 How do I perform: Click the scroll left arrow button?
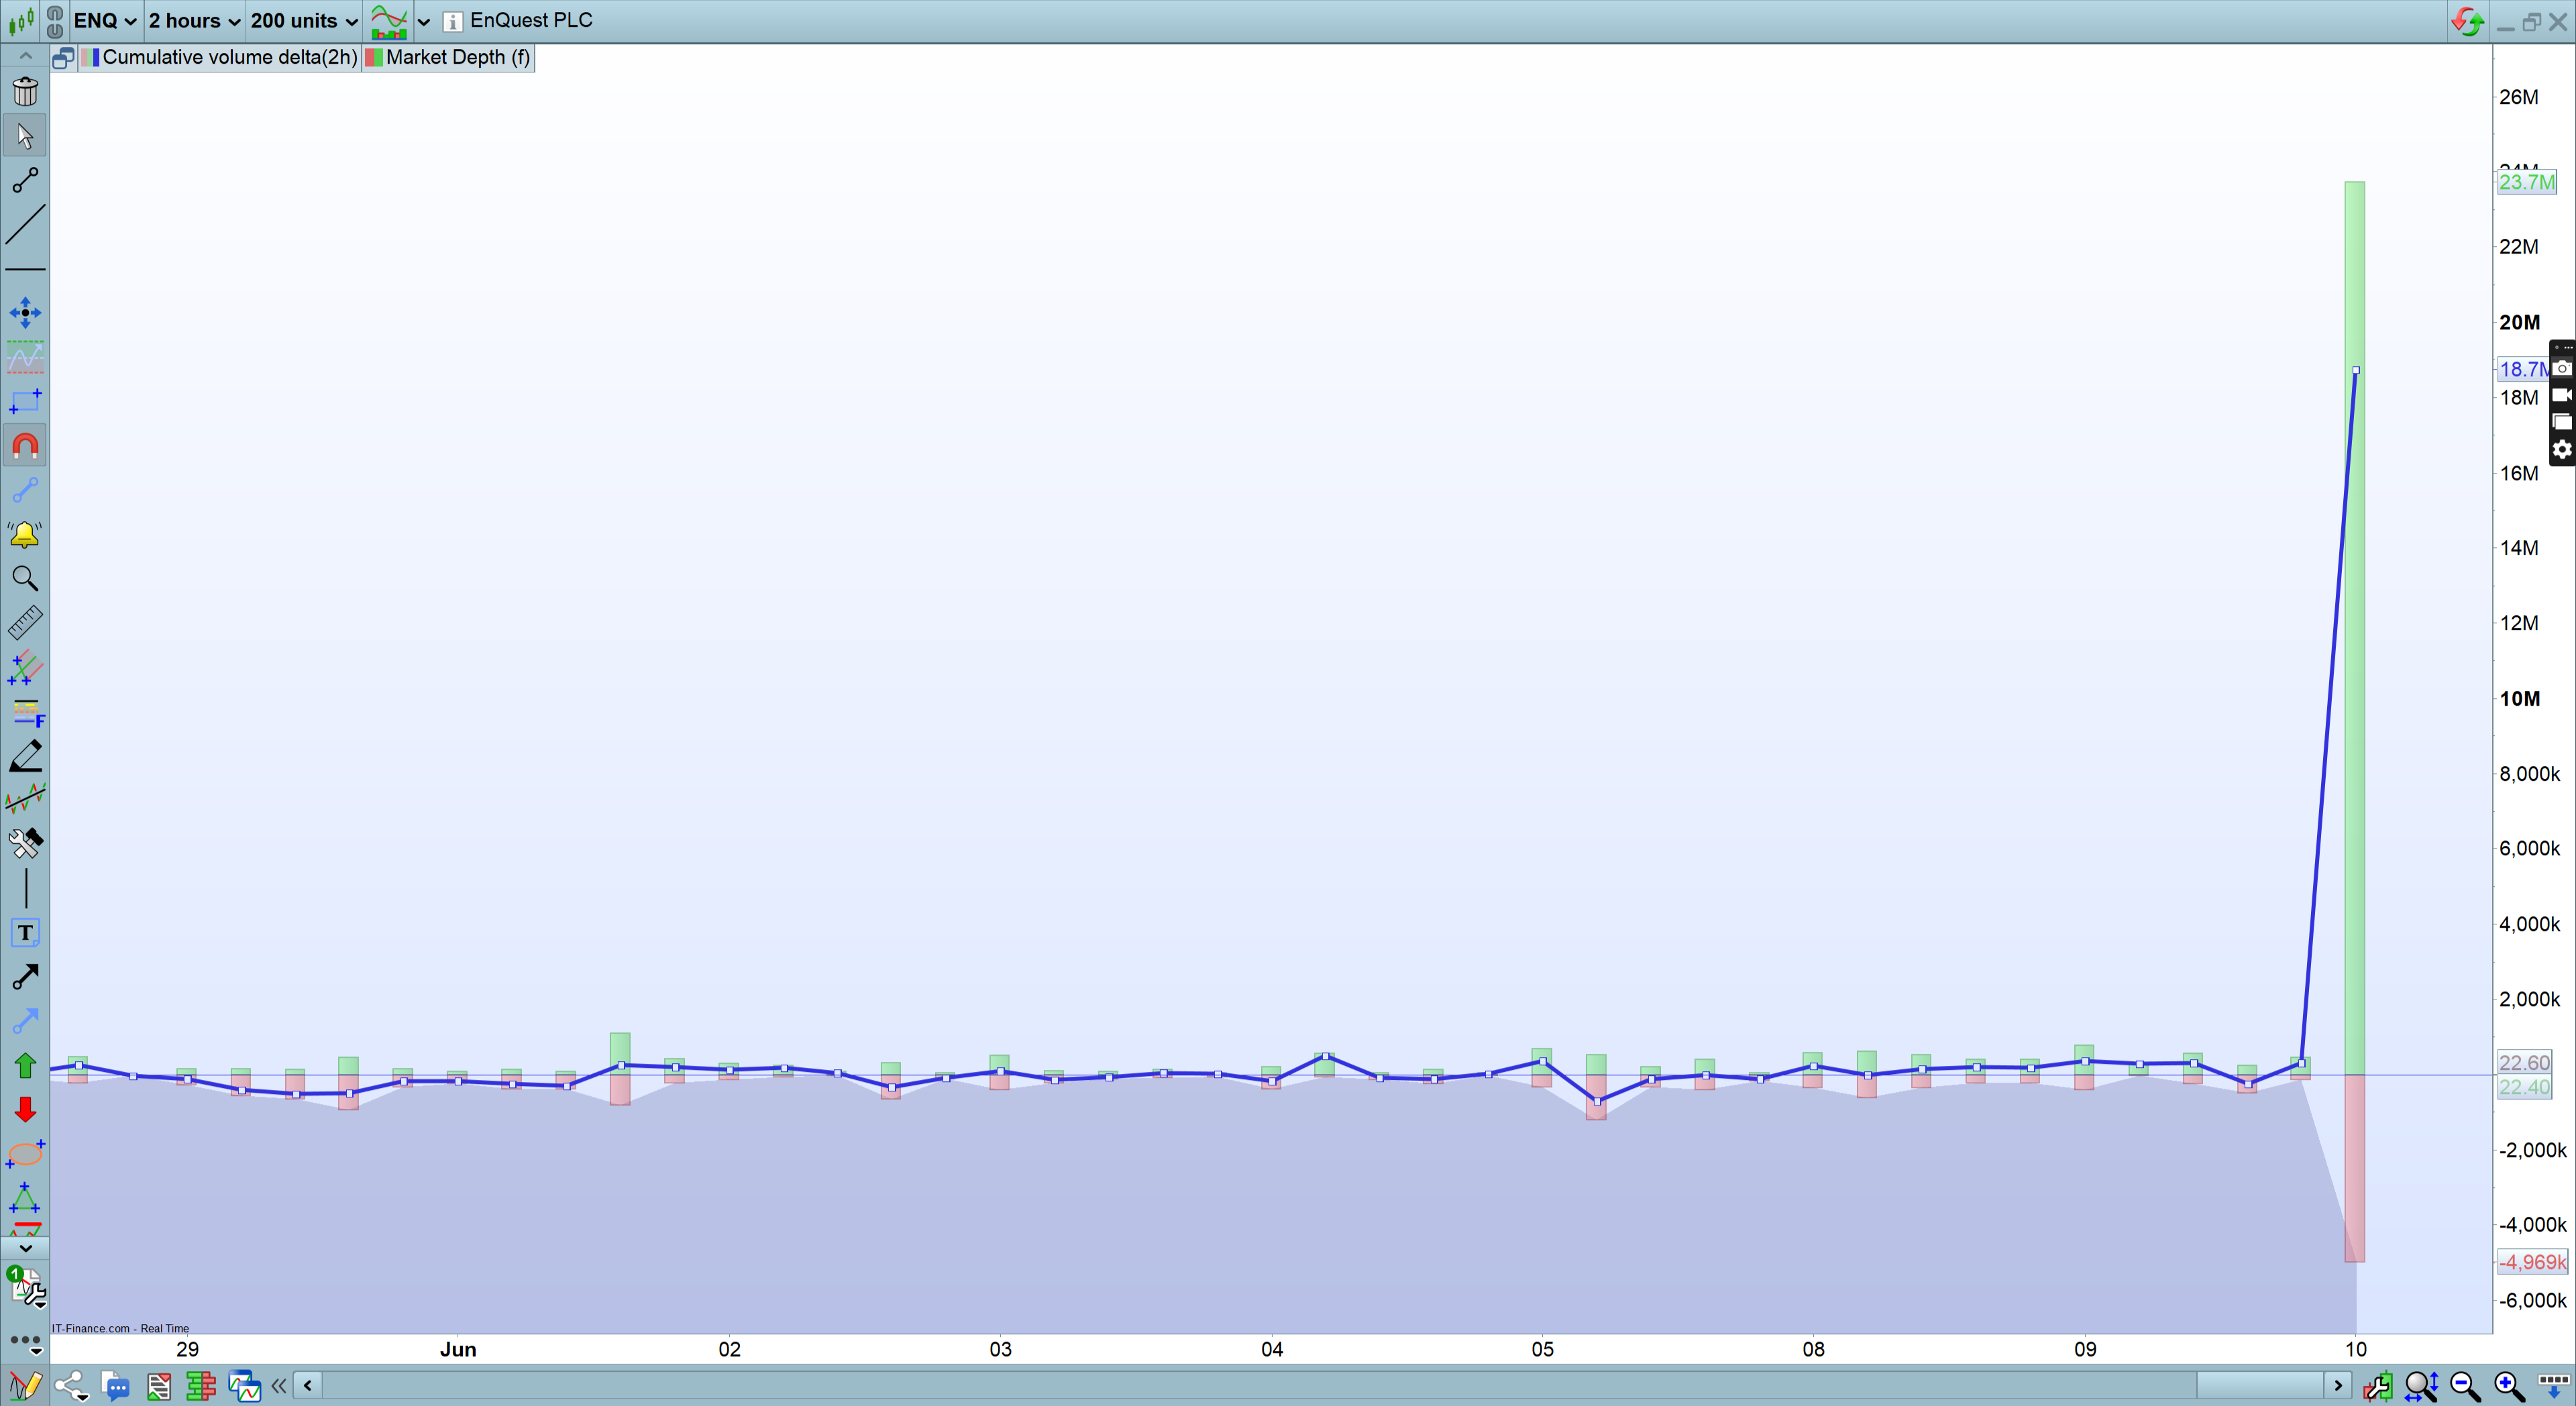[308, 1386]
